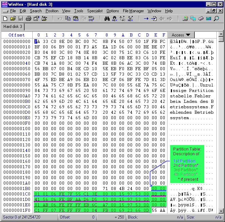Click the Block: n/a status field
This screenshot has width=225, height=222.
(x=156, y=217)
